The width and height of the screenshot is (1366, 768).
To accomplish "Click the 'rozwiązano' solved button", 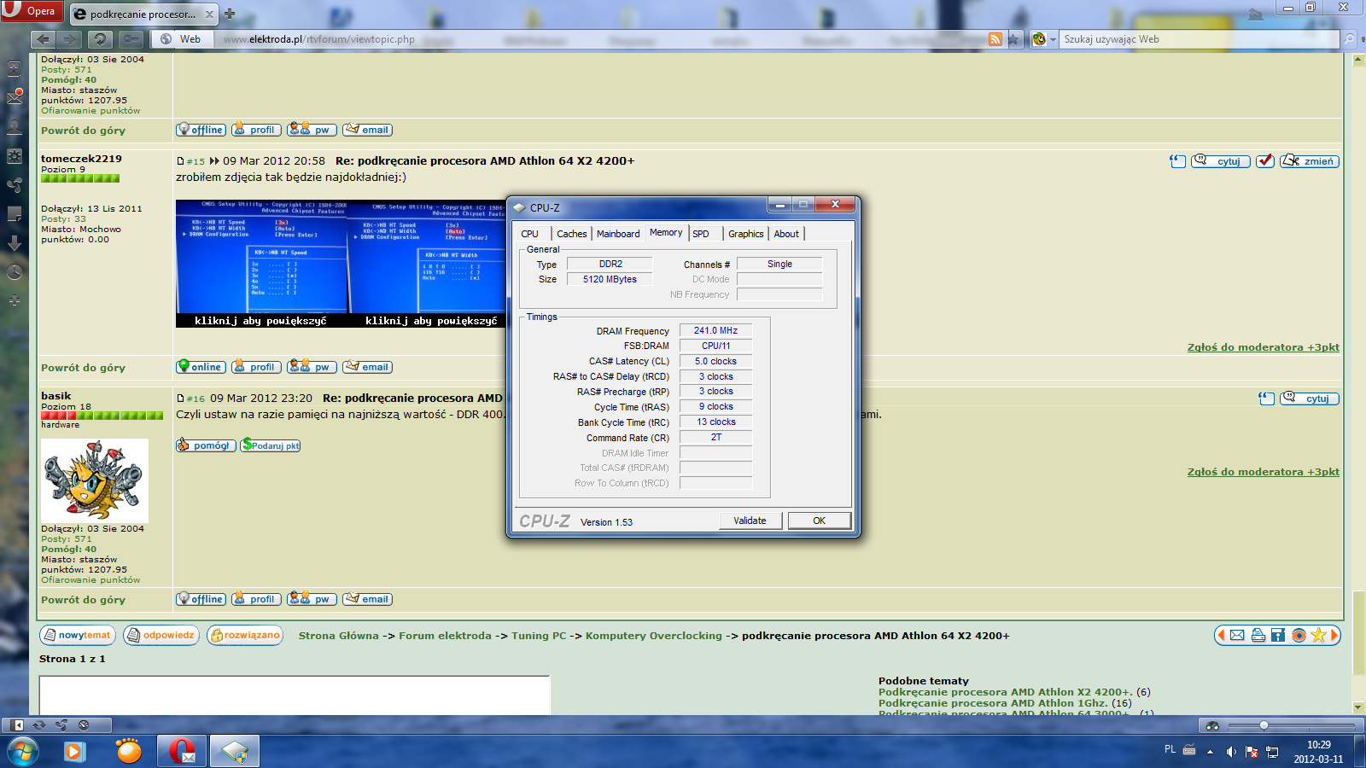I will pyautogui.click(x=245, y=636).
